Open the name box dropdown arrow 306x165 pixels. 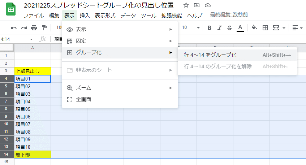[x=31, y=39]
